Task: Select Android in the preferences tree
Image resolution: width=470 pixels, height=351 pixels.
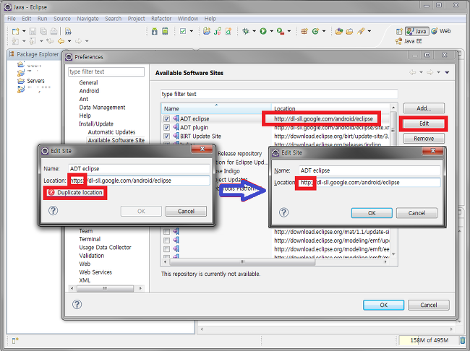Action: click(89, 91)
